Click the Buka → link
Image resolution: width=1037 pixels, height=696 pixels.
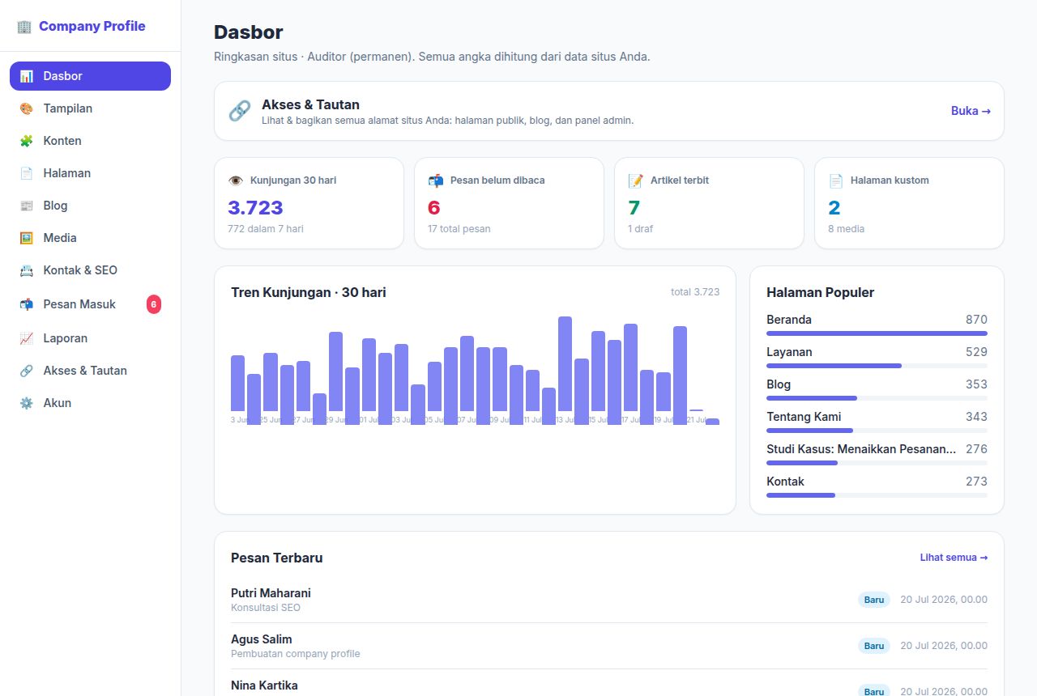971,111
